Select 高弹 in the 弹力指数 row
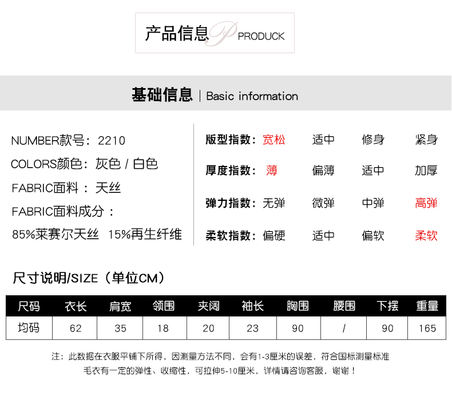This screenshot has width=452, height=396. [x=426, y=203]
